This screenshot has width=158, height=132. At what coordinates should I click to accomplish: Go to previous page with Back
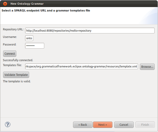coord(83,125)
